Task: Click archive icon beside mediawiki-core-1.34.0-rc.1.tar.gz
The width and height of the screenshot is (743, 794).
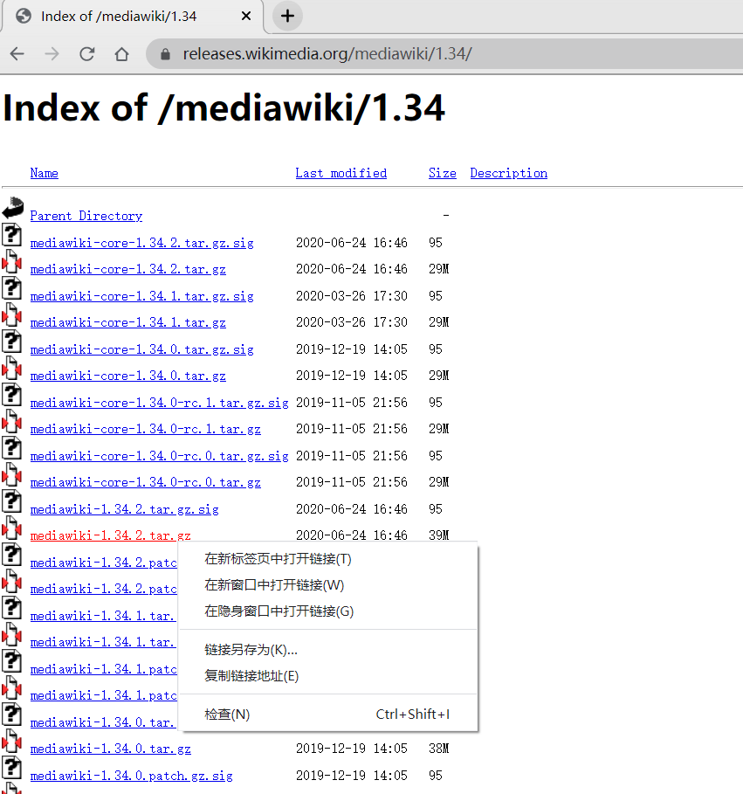Action: pos(11,421)
